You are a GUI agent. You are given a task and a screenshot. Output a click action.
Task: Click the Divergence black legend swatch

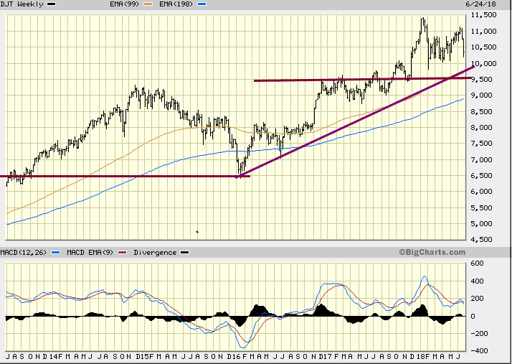pos(185,253)
